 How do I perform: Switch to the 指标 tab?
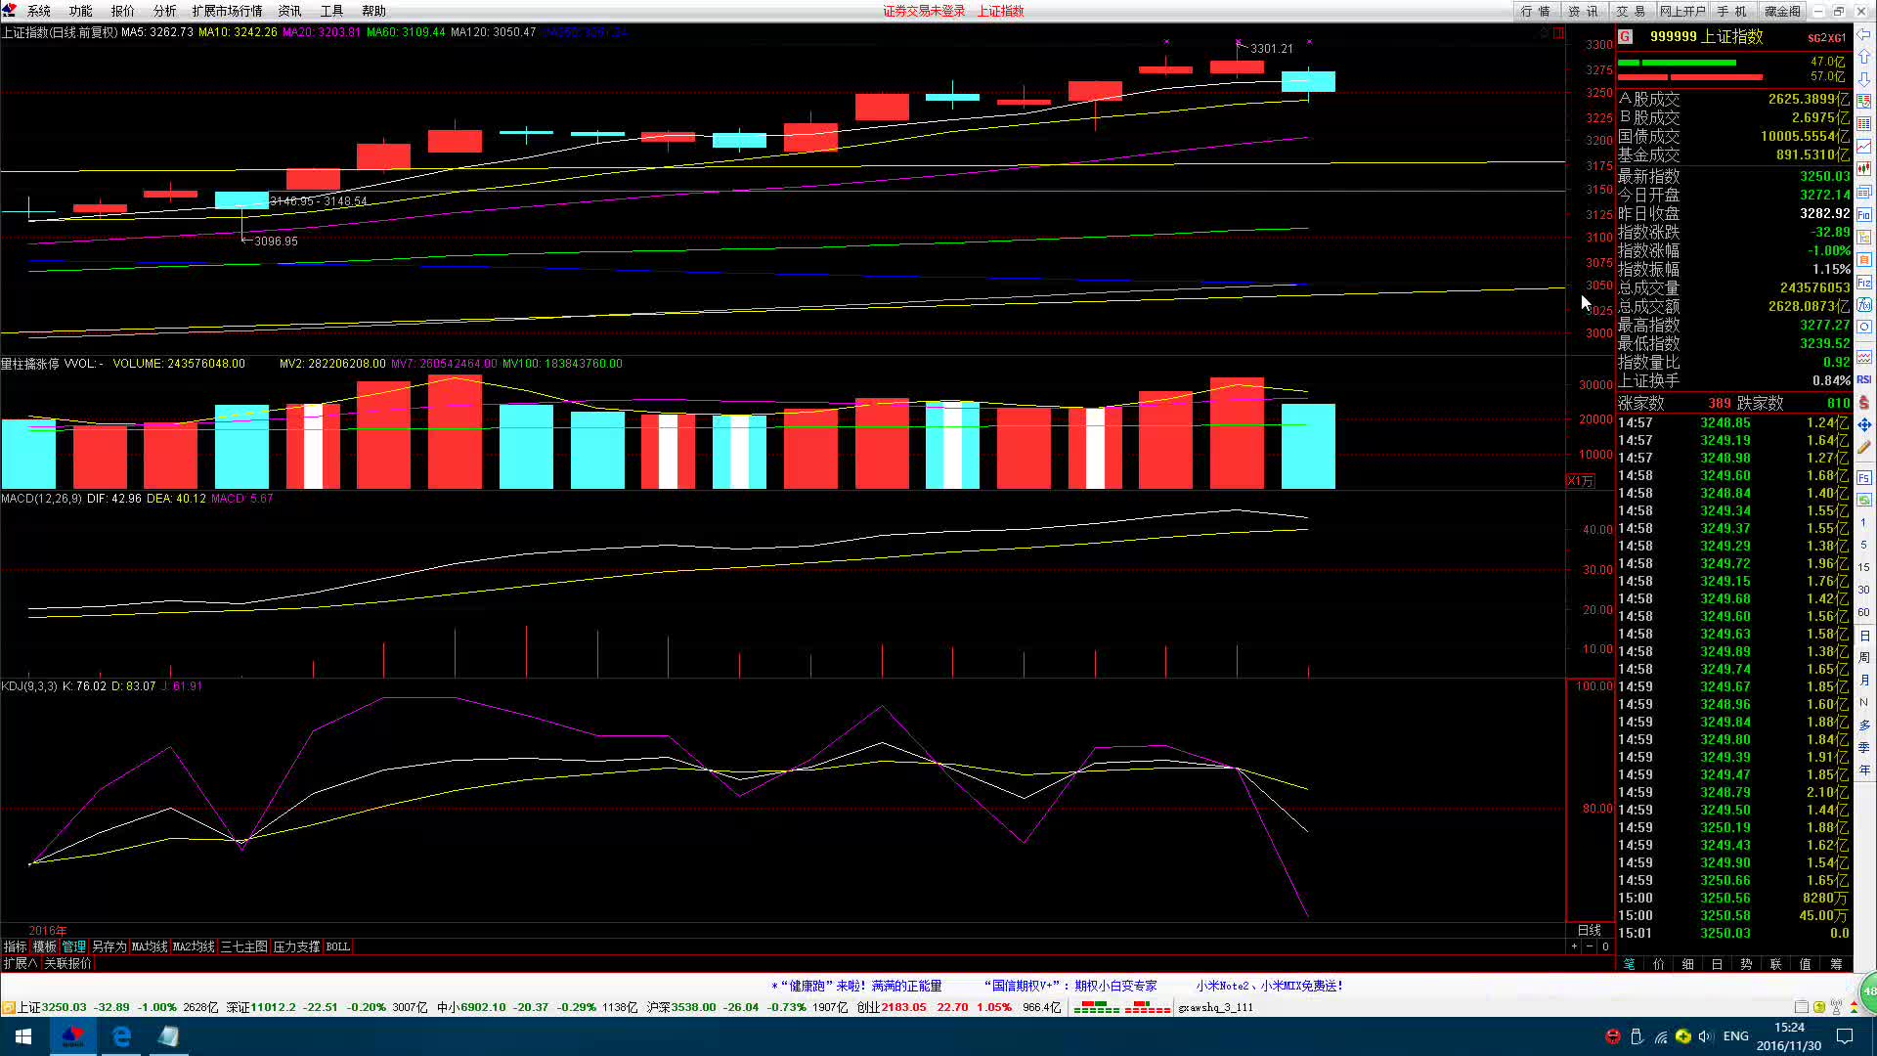(15, 946)
